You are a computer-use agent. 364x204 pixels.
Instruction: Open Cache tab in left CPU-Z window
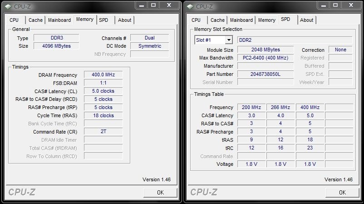35,20
